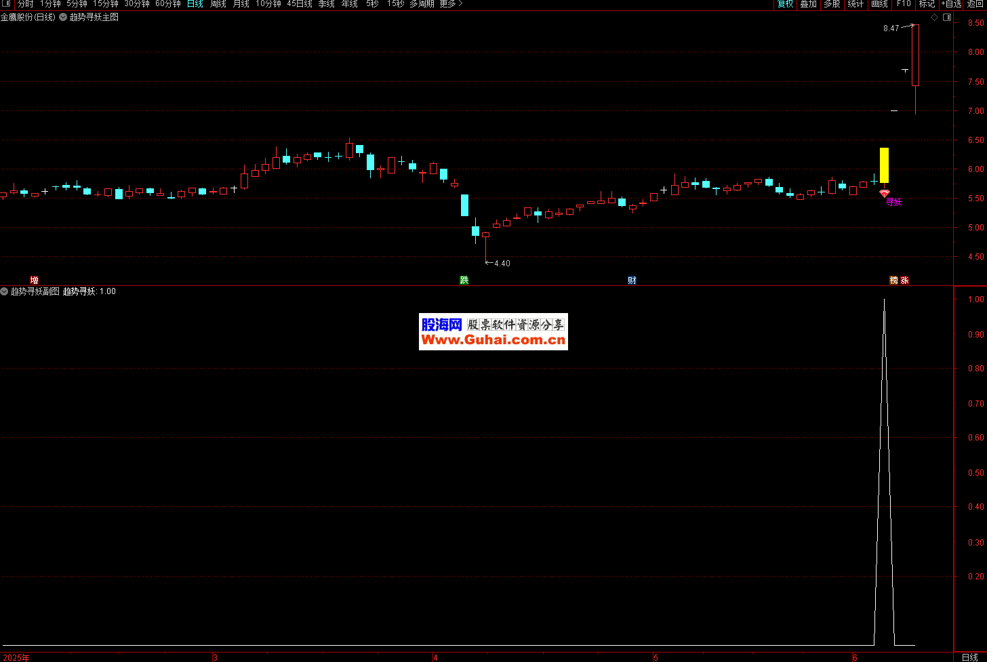The image size is (987, 662).
Task: Select the 5分钟 period
Action: [77, 3]
